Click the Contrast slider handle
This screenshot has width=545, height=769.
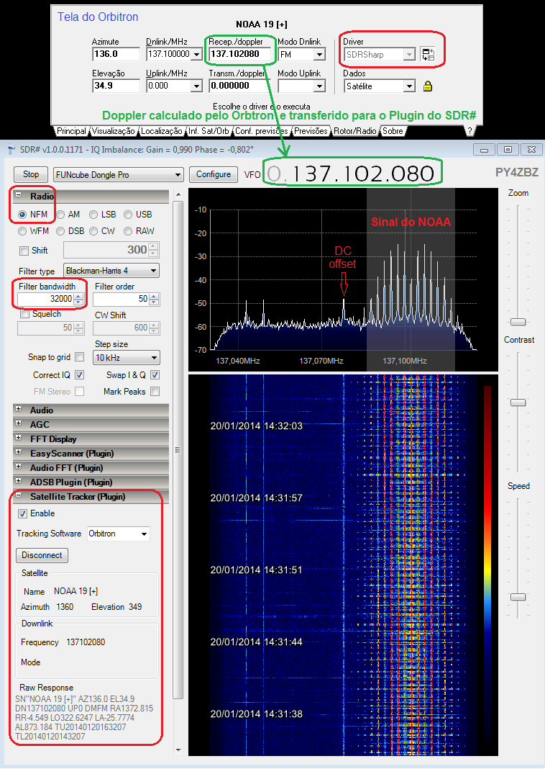pos(518,403)
